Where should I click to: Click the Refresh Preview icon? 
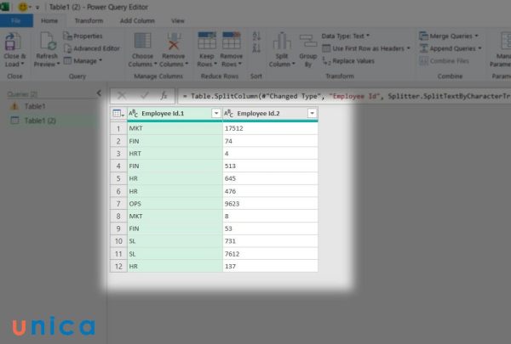tap(49, 41)
